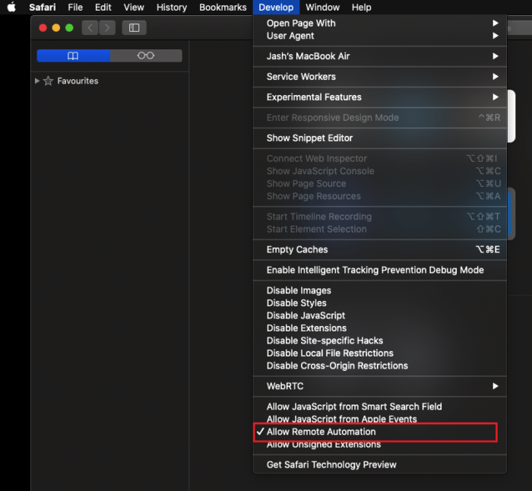Viewport: 532px width, 491px height.
Task: Toggle Disable Cross-Origin Restrictions
Action: [x=380, y=366]
